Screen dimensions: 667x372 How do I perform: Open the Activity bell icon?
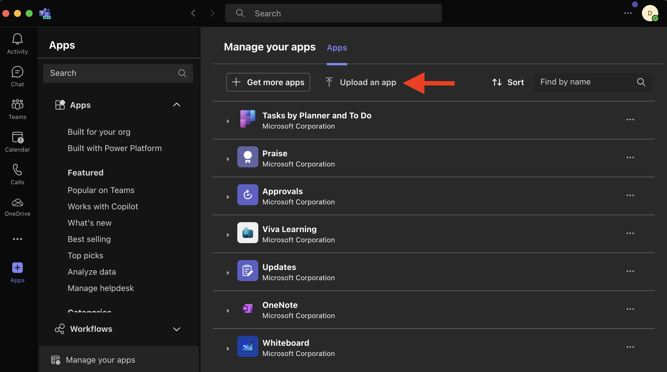pos(17,39)
